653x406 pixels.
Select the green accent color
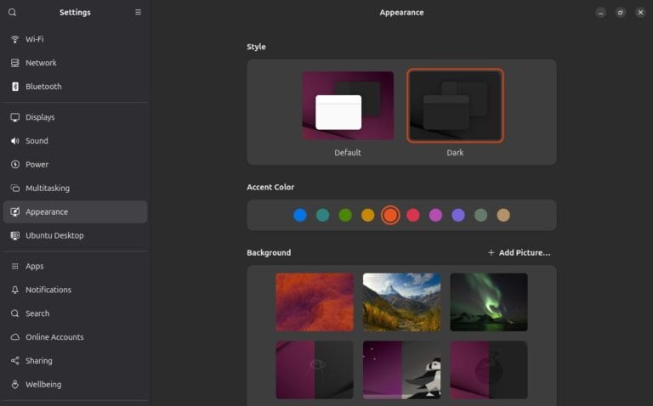(x=345, y=216)
